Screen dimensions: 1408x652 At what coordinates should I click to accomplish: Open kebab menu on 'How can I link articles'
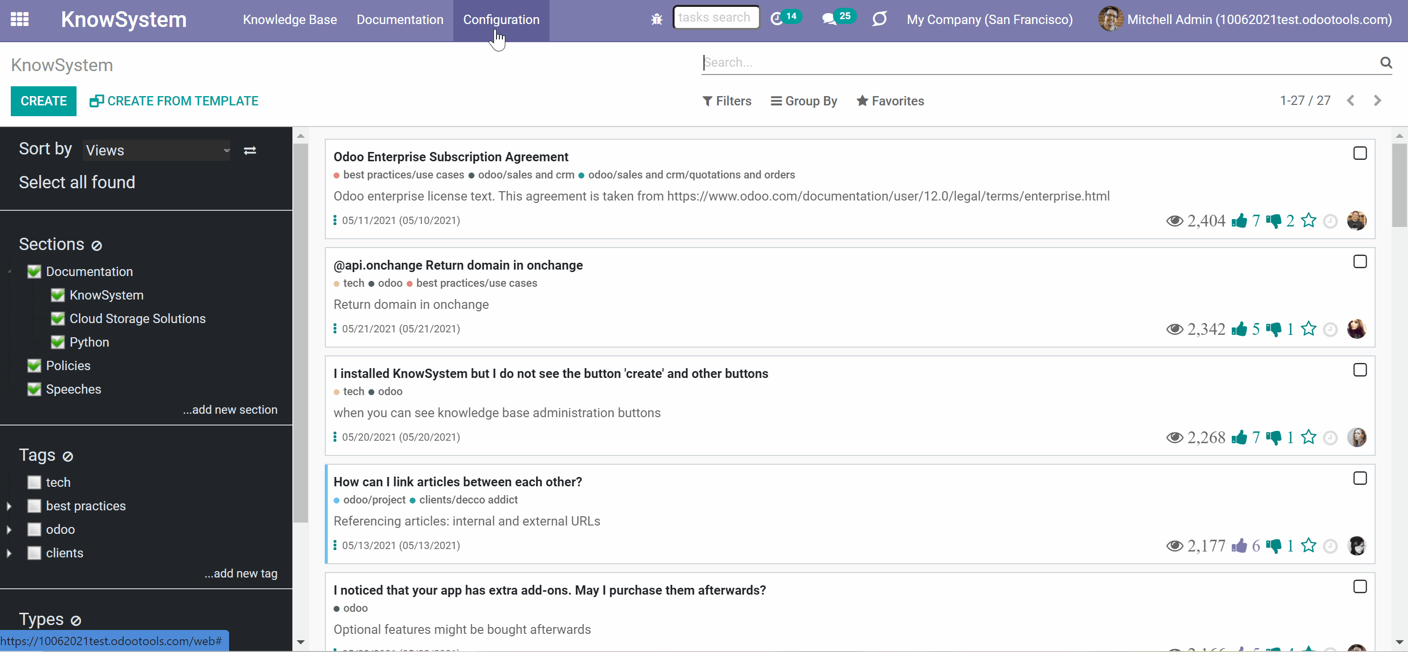(335, 546)
